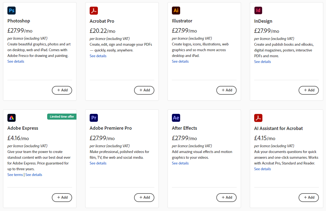Show See details for AI Assistant
This screenshot has height=211, width=326.
click(262, 169)
